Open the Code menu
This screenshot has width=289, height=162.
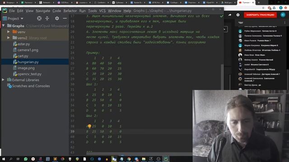click(x=56, y=11)
